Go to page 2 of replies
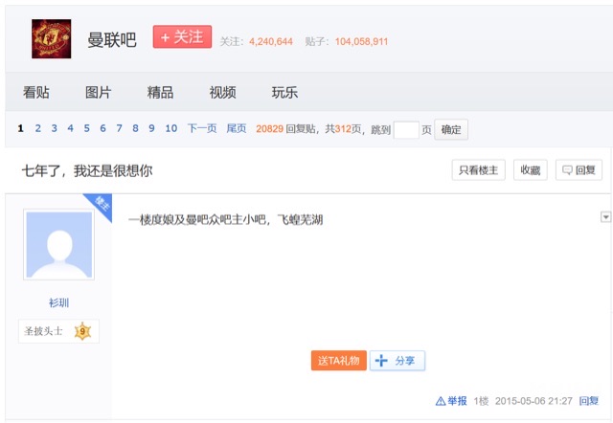Image resolution: width=613 pixels, height=423 pixels. (x=38, y=128)
